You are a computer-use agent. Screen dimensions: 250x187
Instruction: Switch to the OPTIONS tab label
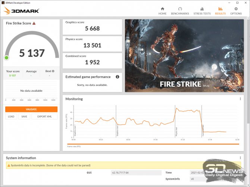pyautogui.click(x=236, y=14)
